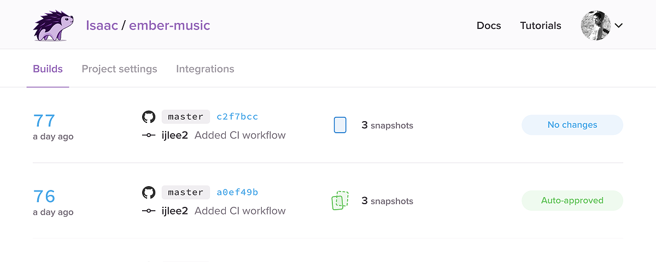Switch to the Builds tab
Screen dimensions: 656x262
(48, 69)
